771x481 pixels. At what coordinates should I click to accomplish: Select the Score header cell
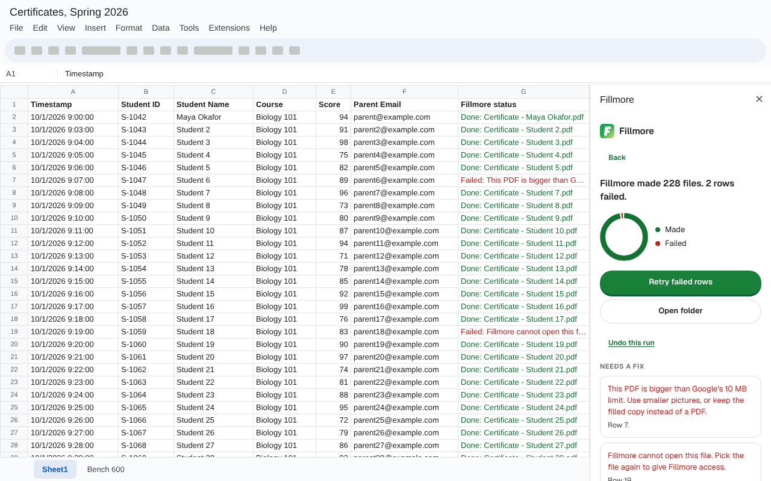[333, 104]
